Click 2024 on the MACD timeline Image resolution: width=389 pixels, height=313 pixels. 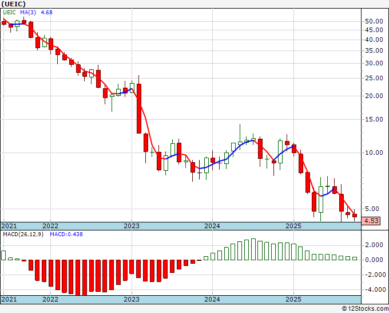pos(212,299)
